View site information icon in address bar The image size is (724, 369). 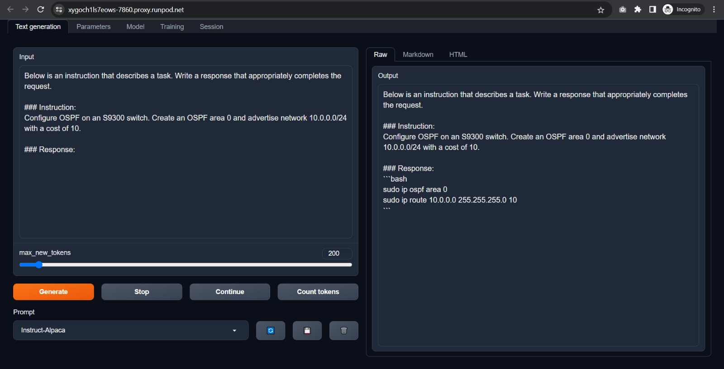click(59, 9)
